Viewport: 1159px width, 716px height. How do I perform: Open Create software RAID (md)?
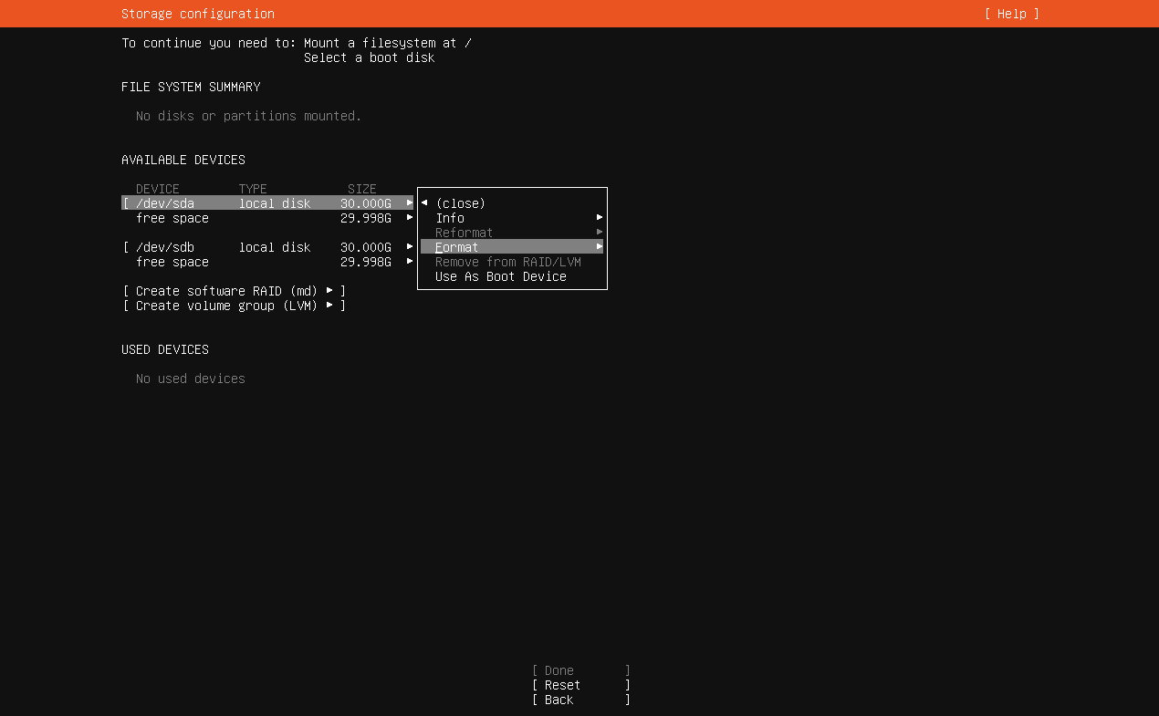pos(234,291)
